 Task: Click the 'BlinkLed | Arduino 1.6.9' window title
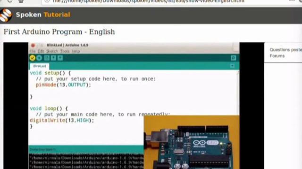click(67, 45)
